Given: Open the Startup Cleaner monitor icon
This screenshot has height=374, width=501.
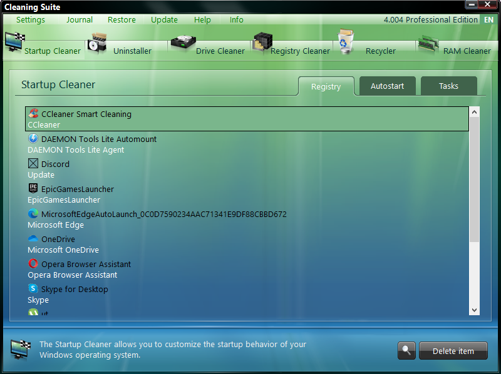Looking at the screenshot, I should pyautogui.click(x=14, y=42).
